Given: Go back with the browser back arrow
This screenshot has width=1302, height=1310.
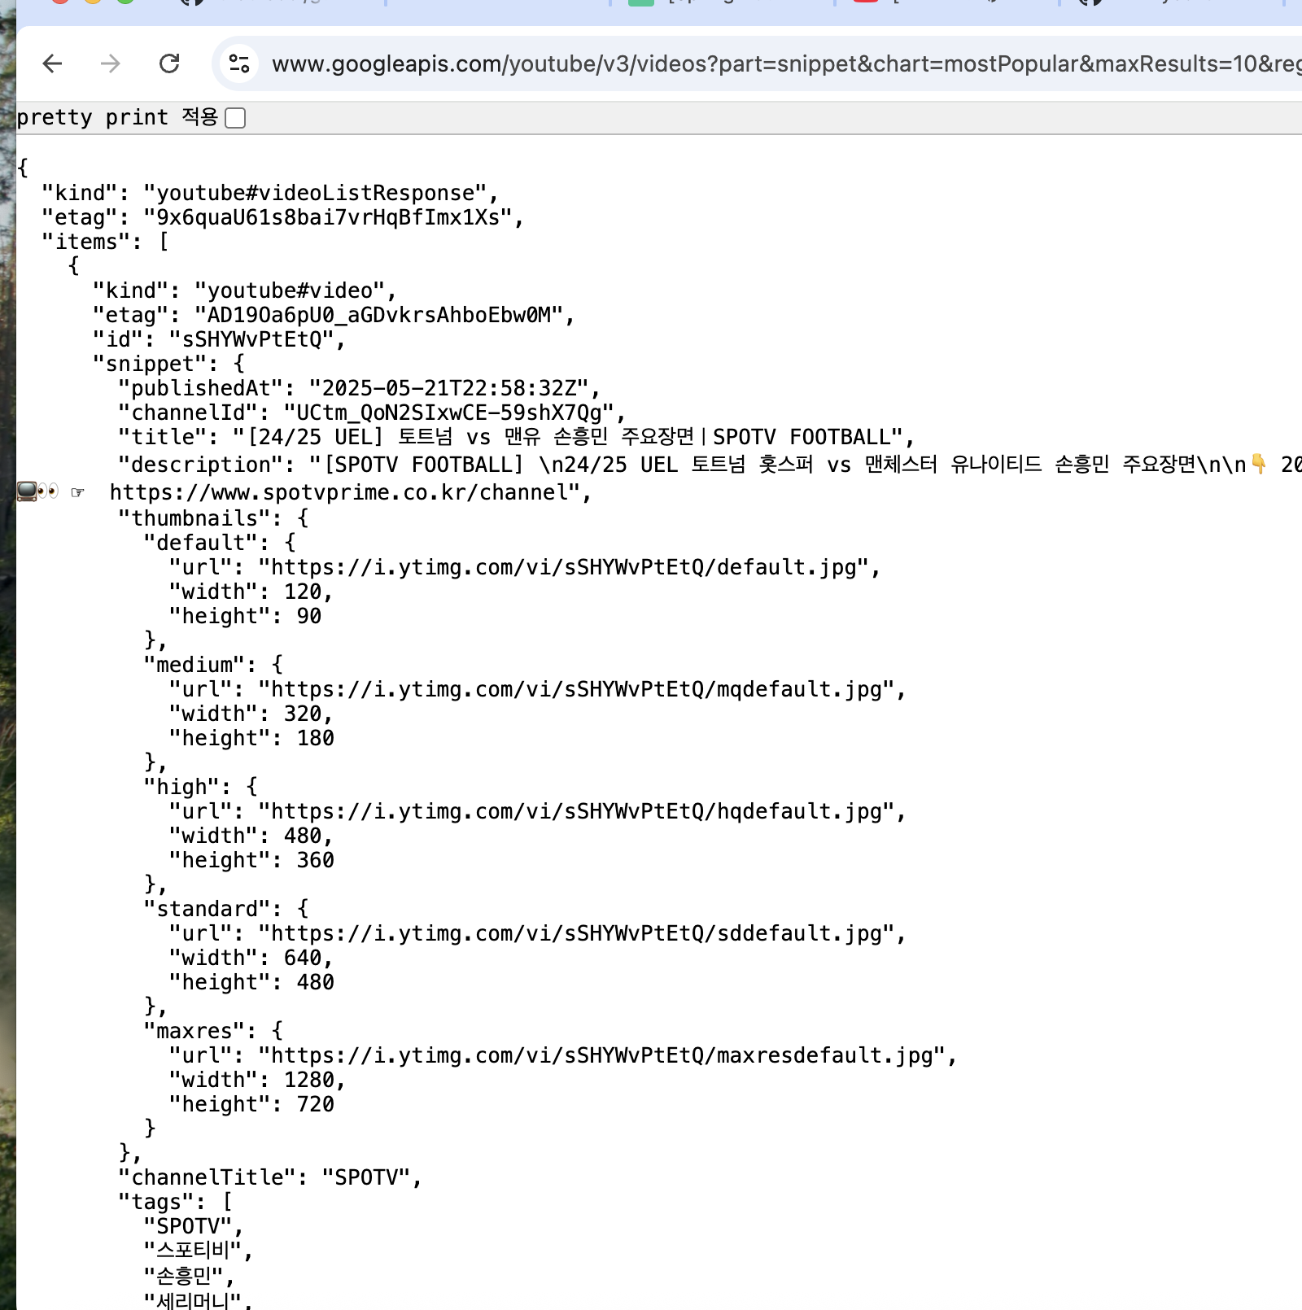Looking at the screenshot, I should pos(53,63).
